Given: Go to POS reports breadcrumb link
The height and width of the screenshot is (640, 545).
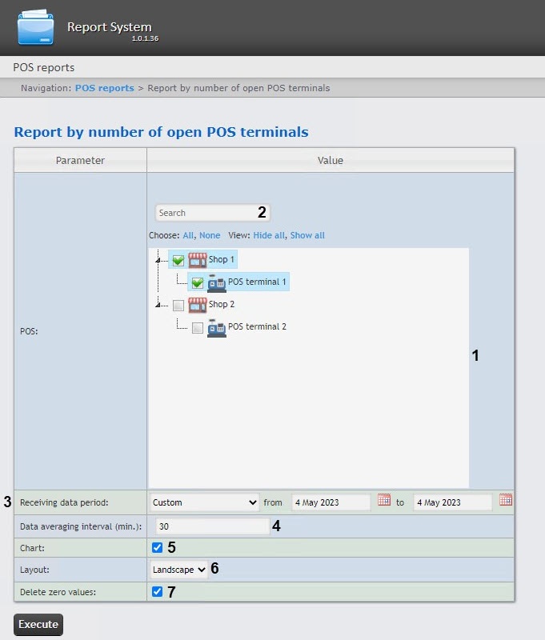Looking at the screenshot, I should pos(104,88).
